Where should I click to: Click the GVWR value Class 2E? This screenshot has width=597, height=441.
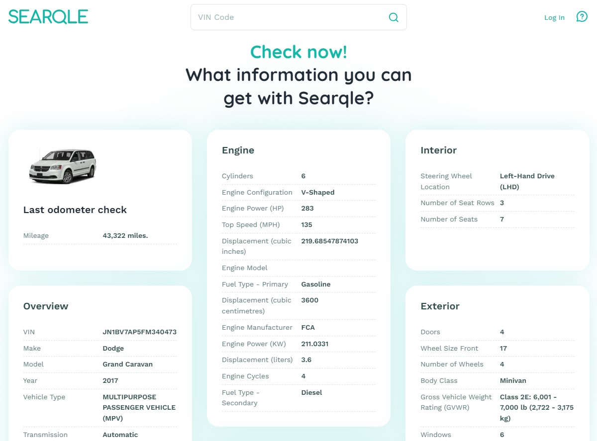[537, 407]
